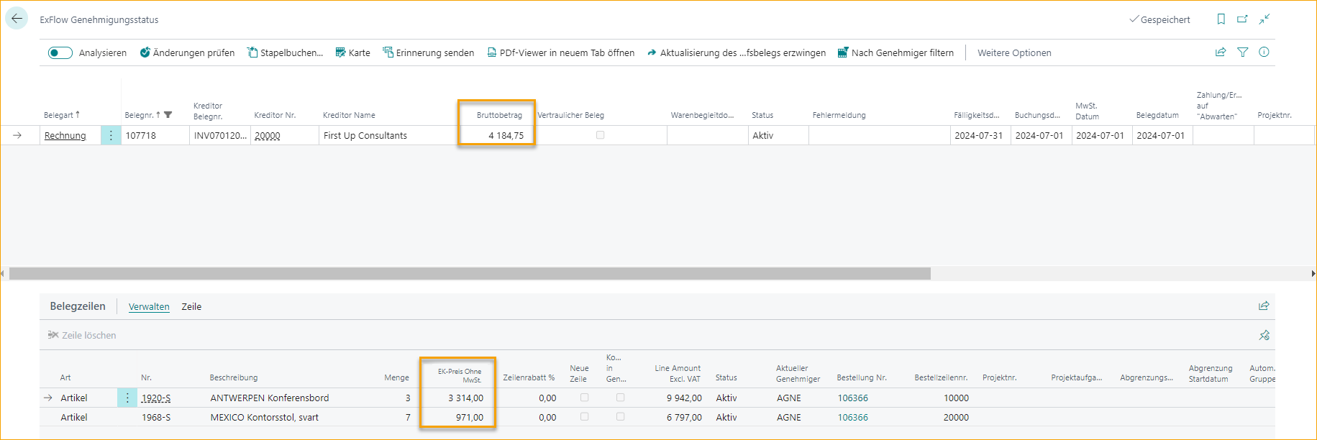This screenshot has width=1317, height=440.
Task: Click the share icon in the top toolbar
Action: [1221, 52]
